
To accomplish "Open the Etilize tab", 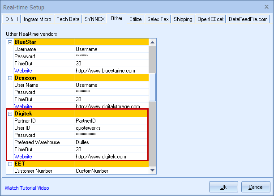I will coord(135,19).
